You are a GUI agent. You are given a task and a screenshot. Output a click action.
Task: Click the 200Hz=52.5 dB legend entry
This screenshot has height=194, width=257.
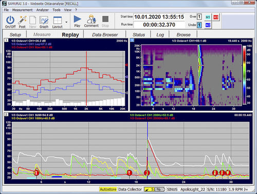click(152, 115)
